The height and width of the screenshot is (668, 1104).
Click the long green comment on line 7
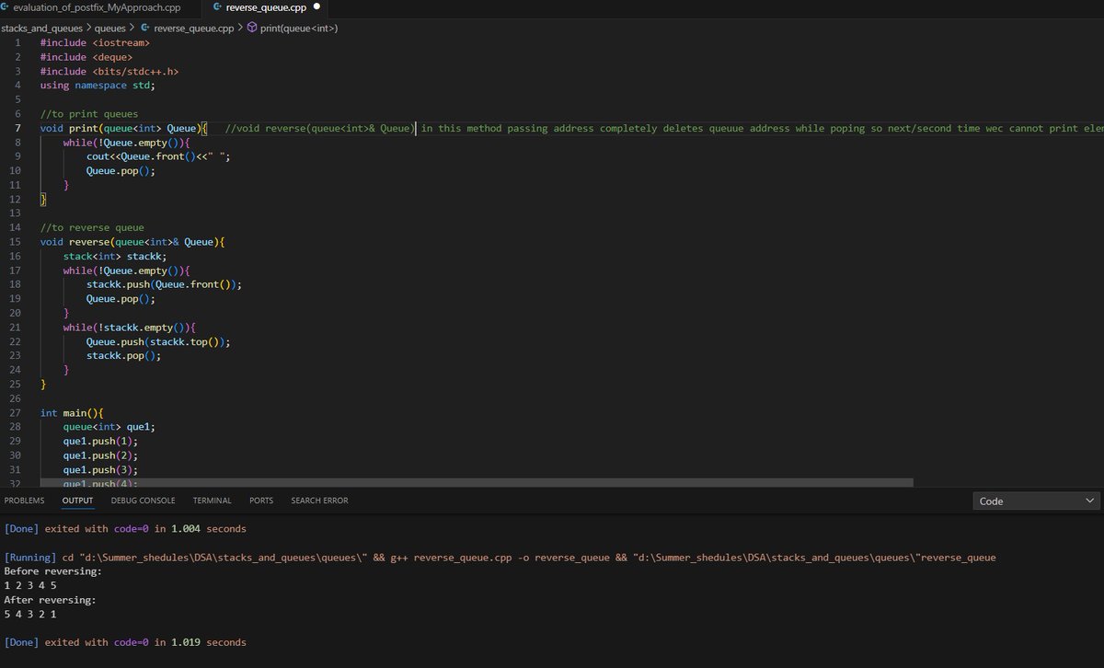[664, 128]
